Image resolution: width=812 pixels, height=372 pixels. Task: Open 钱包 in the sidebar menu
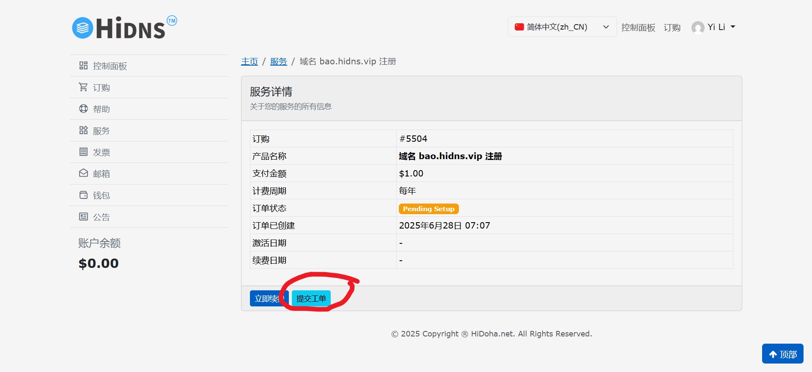(x=149, y=195)
